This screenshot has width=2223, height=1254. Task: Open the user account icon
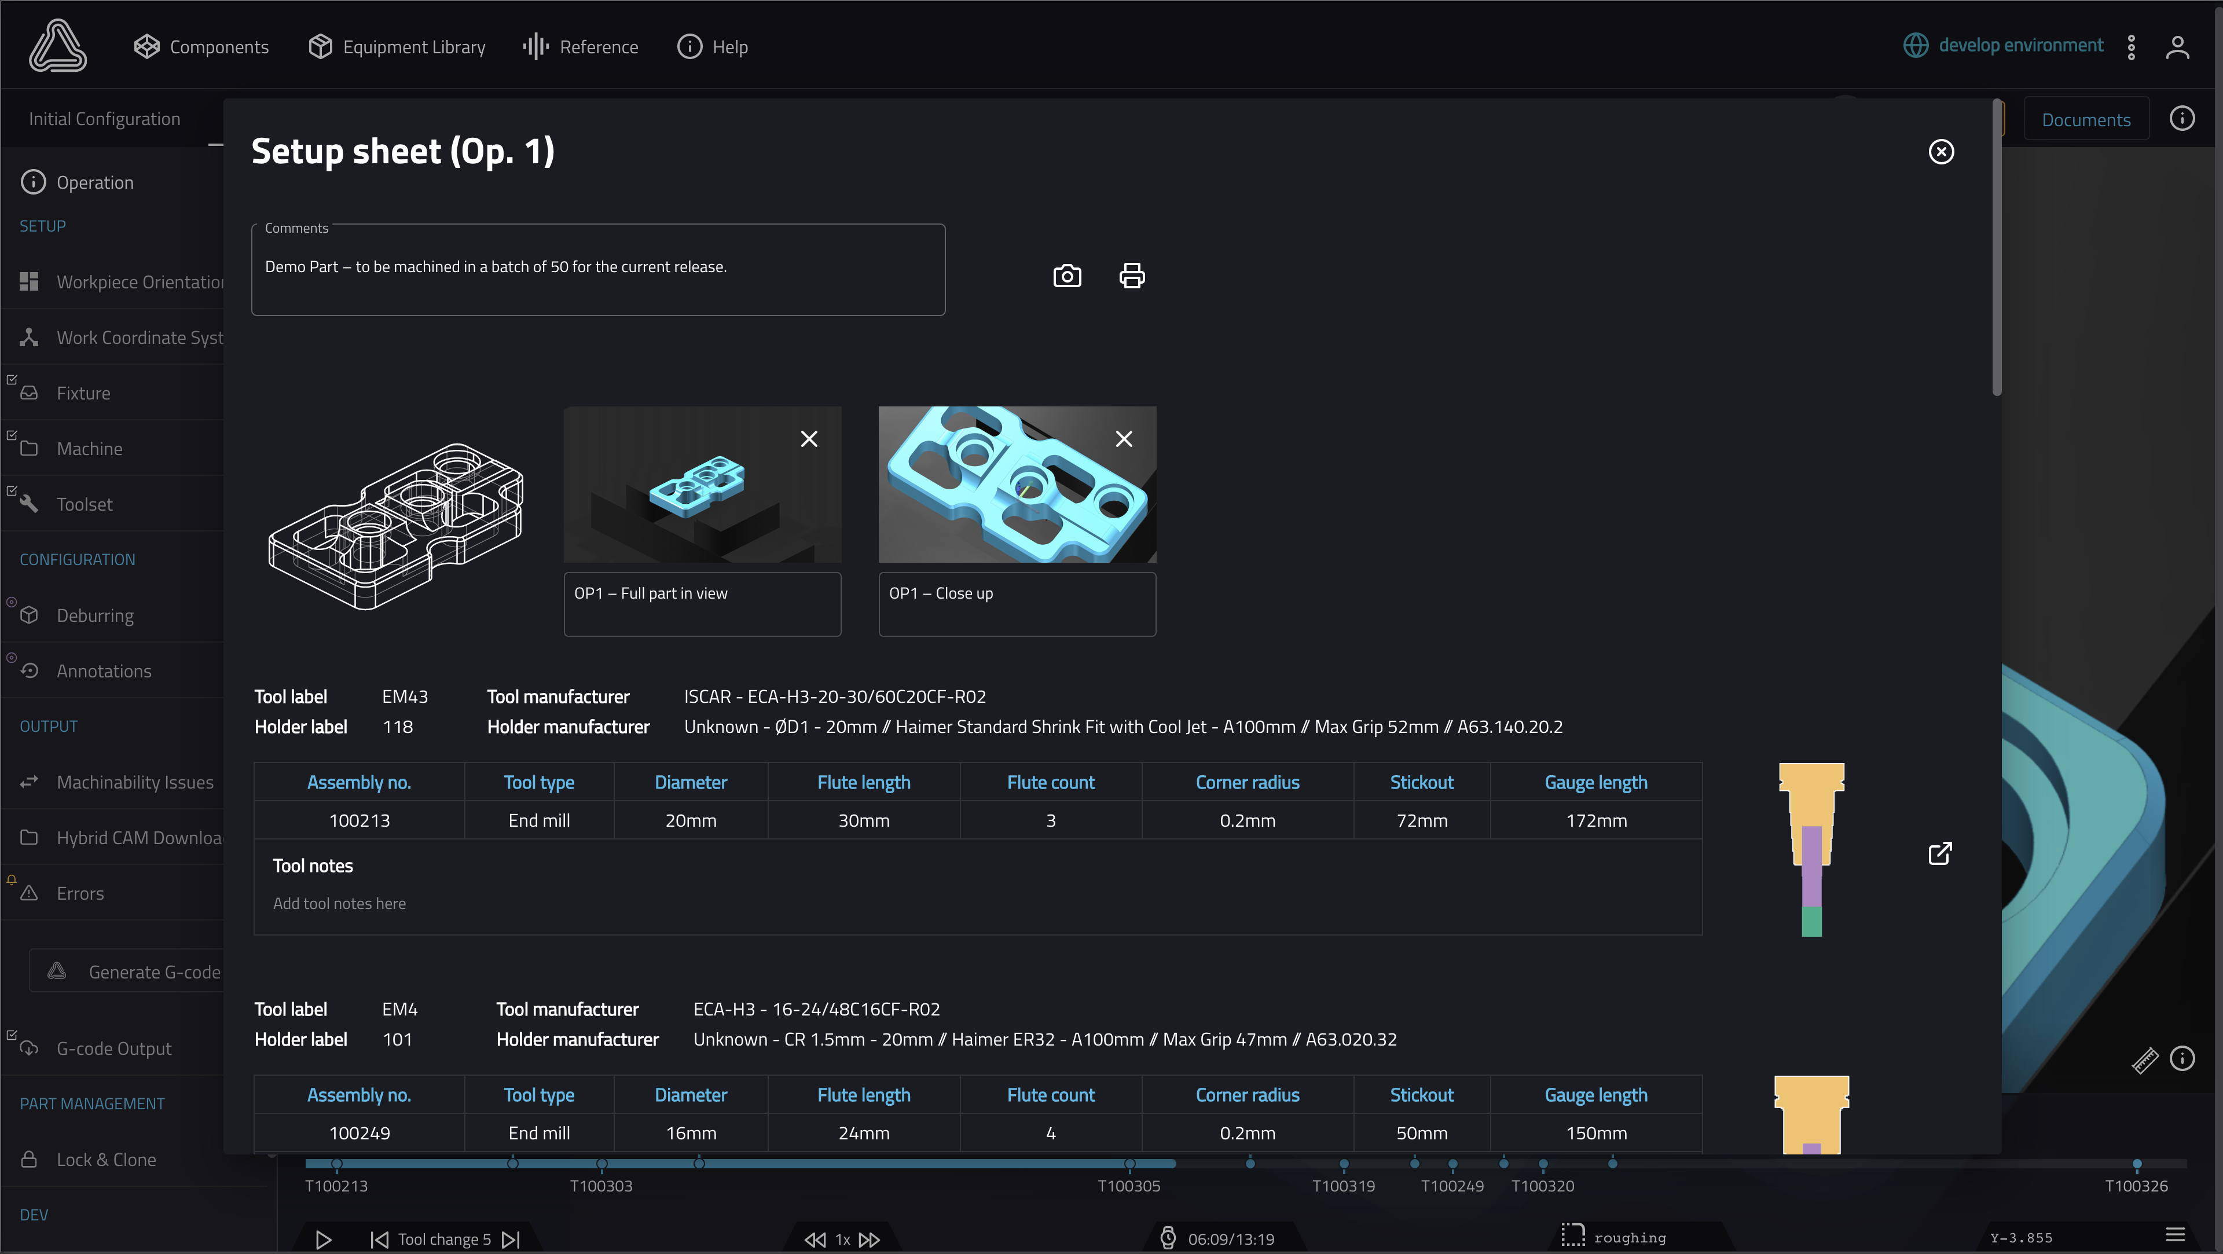(x=2177, y=46)
